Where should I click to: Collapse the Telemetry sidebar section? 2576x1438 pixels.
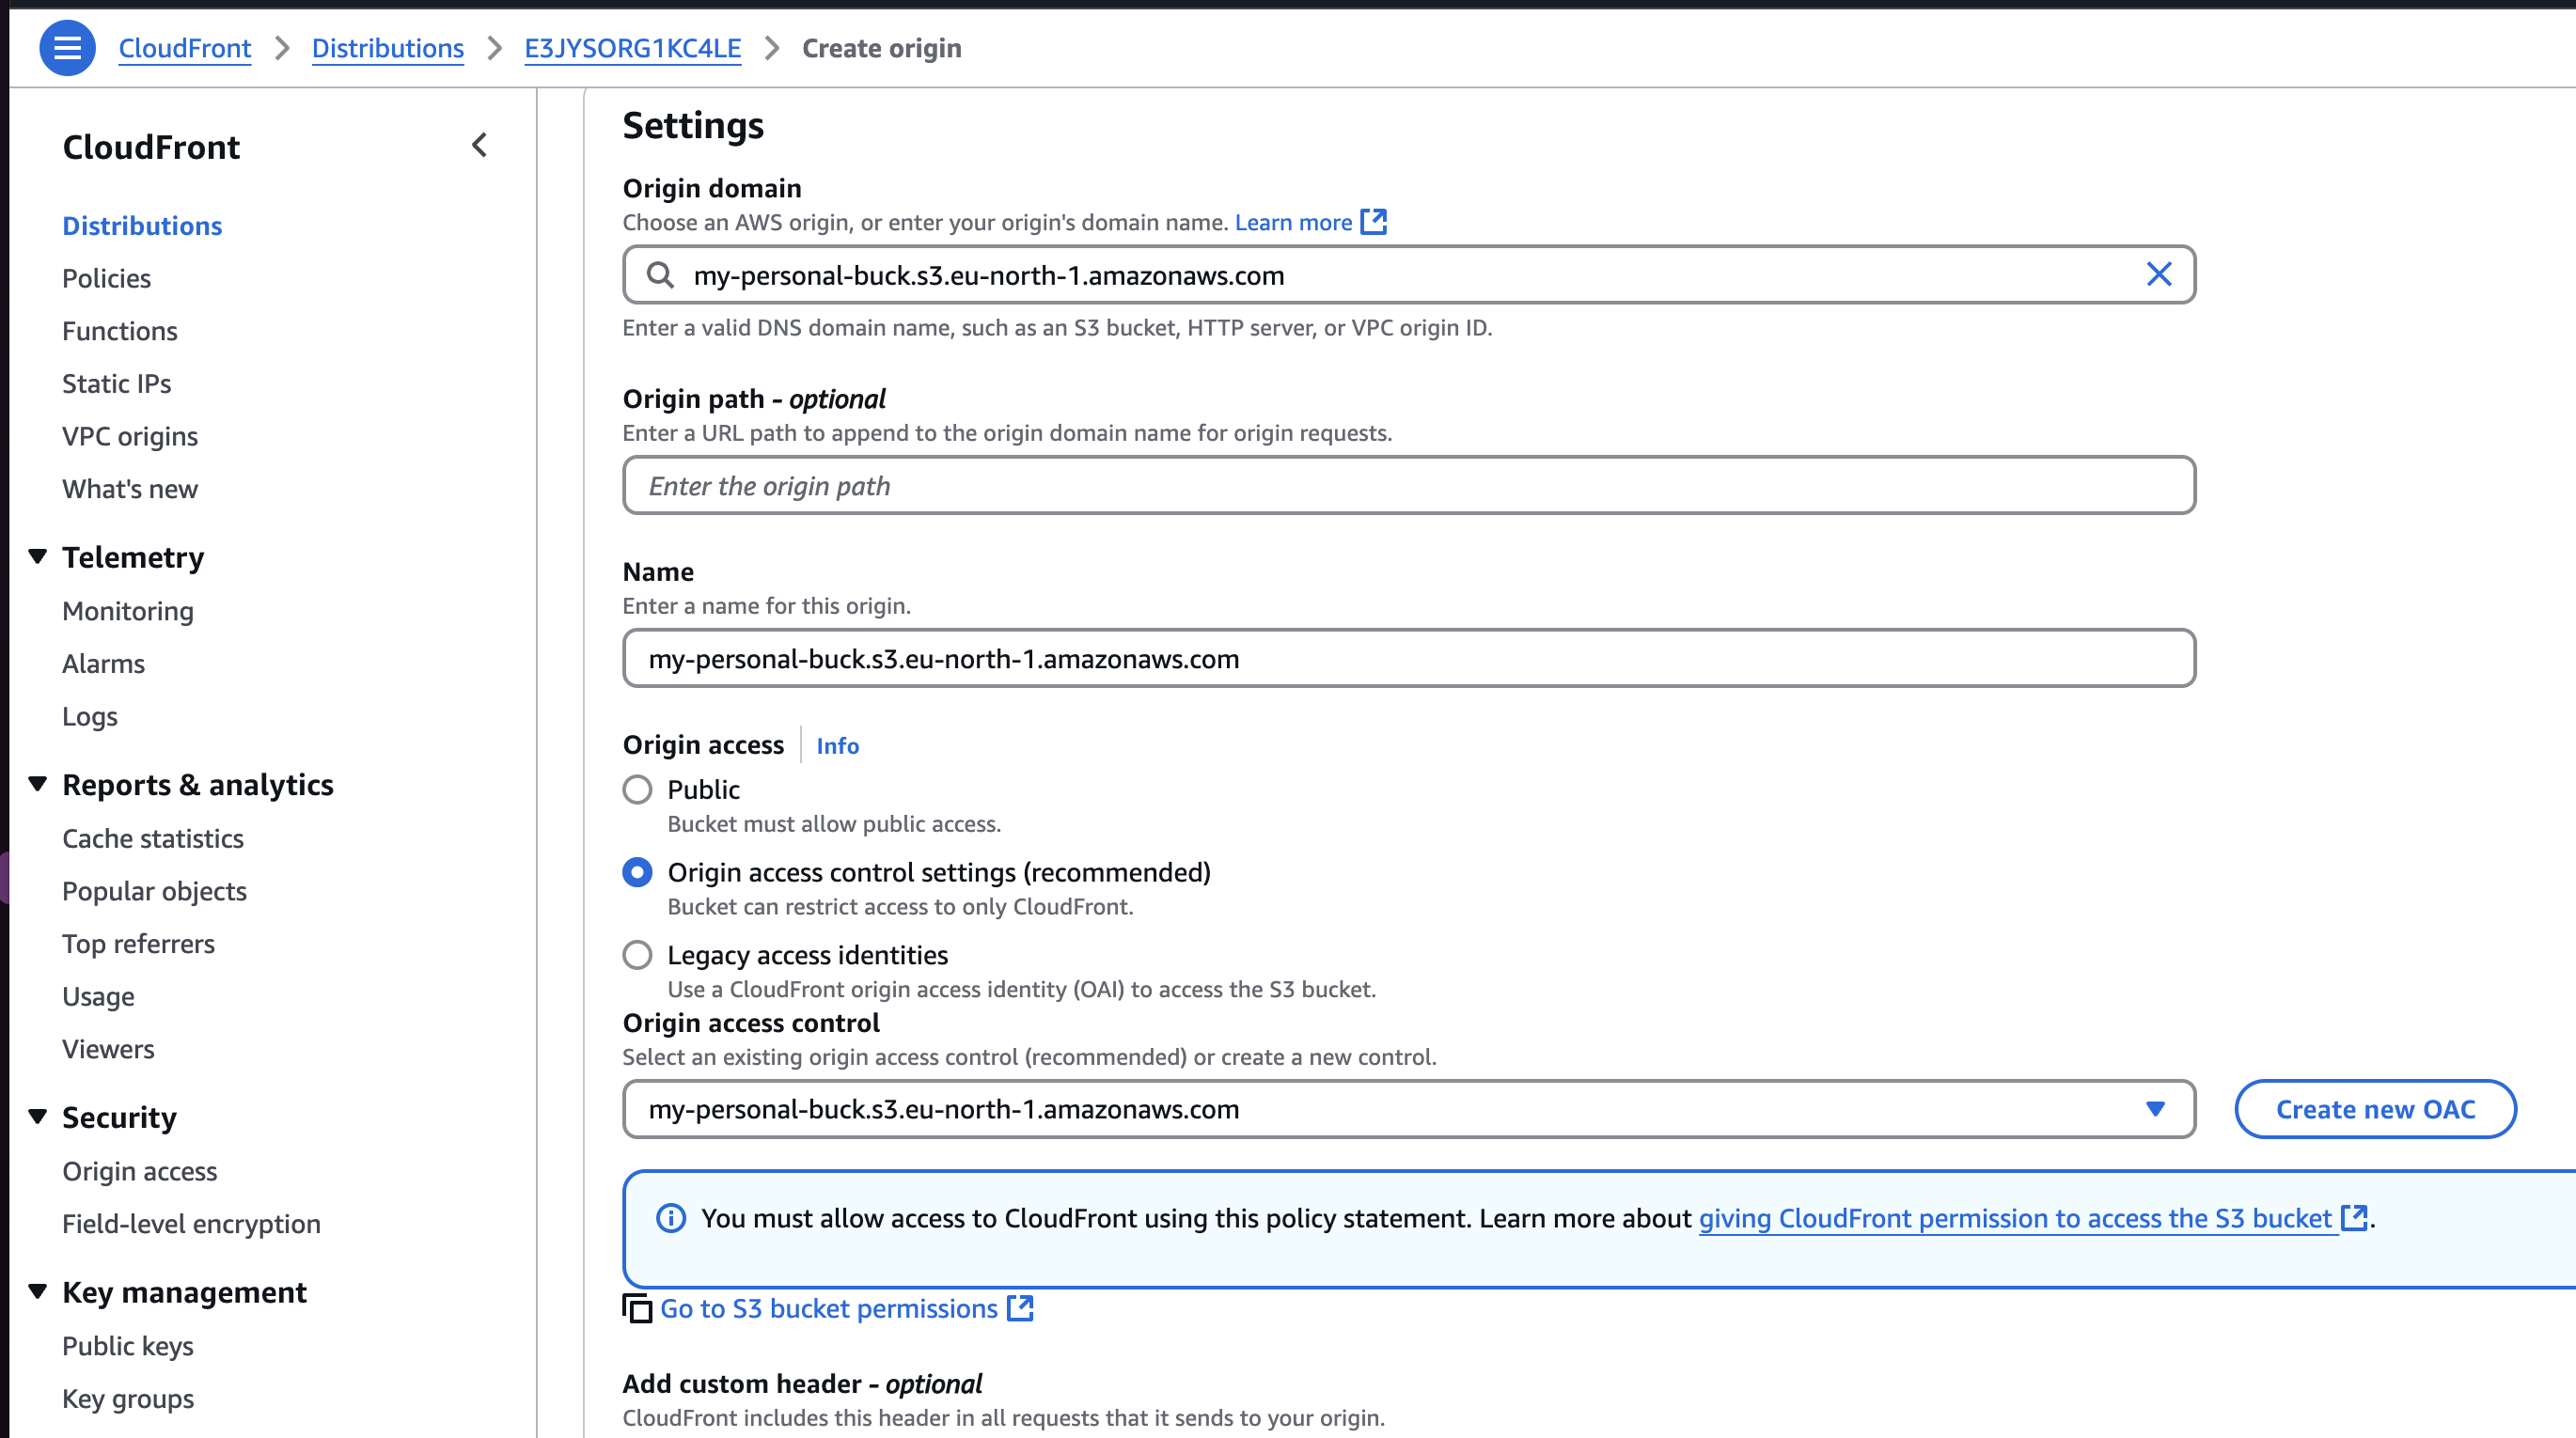38,556
